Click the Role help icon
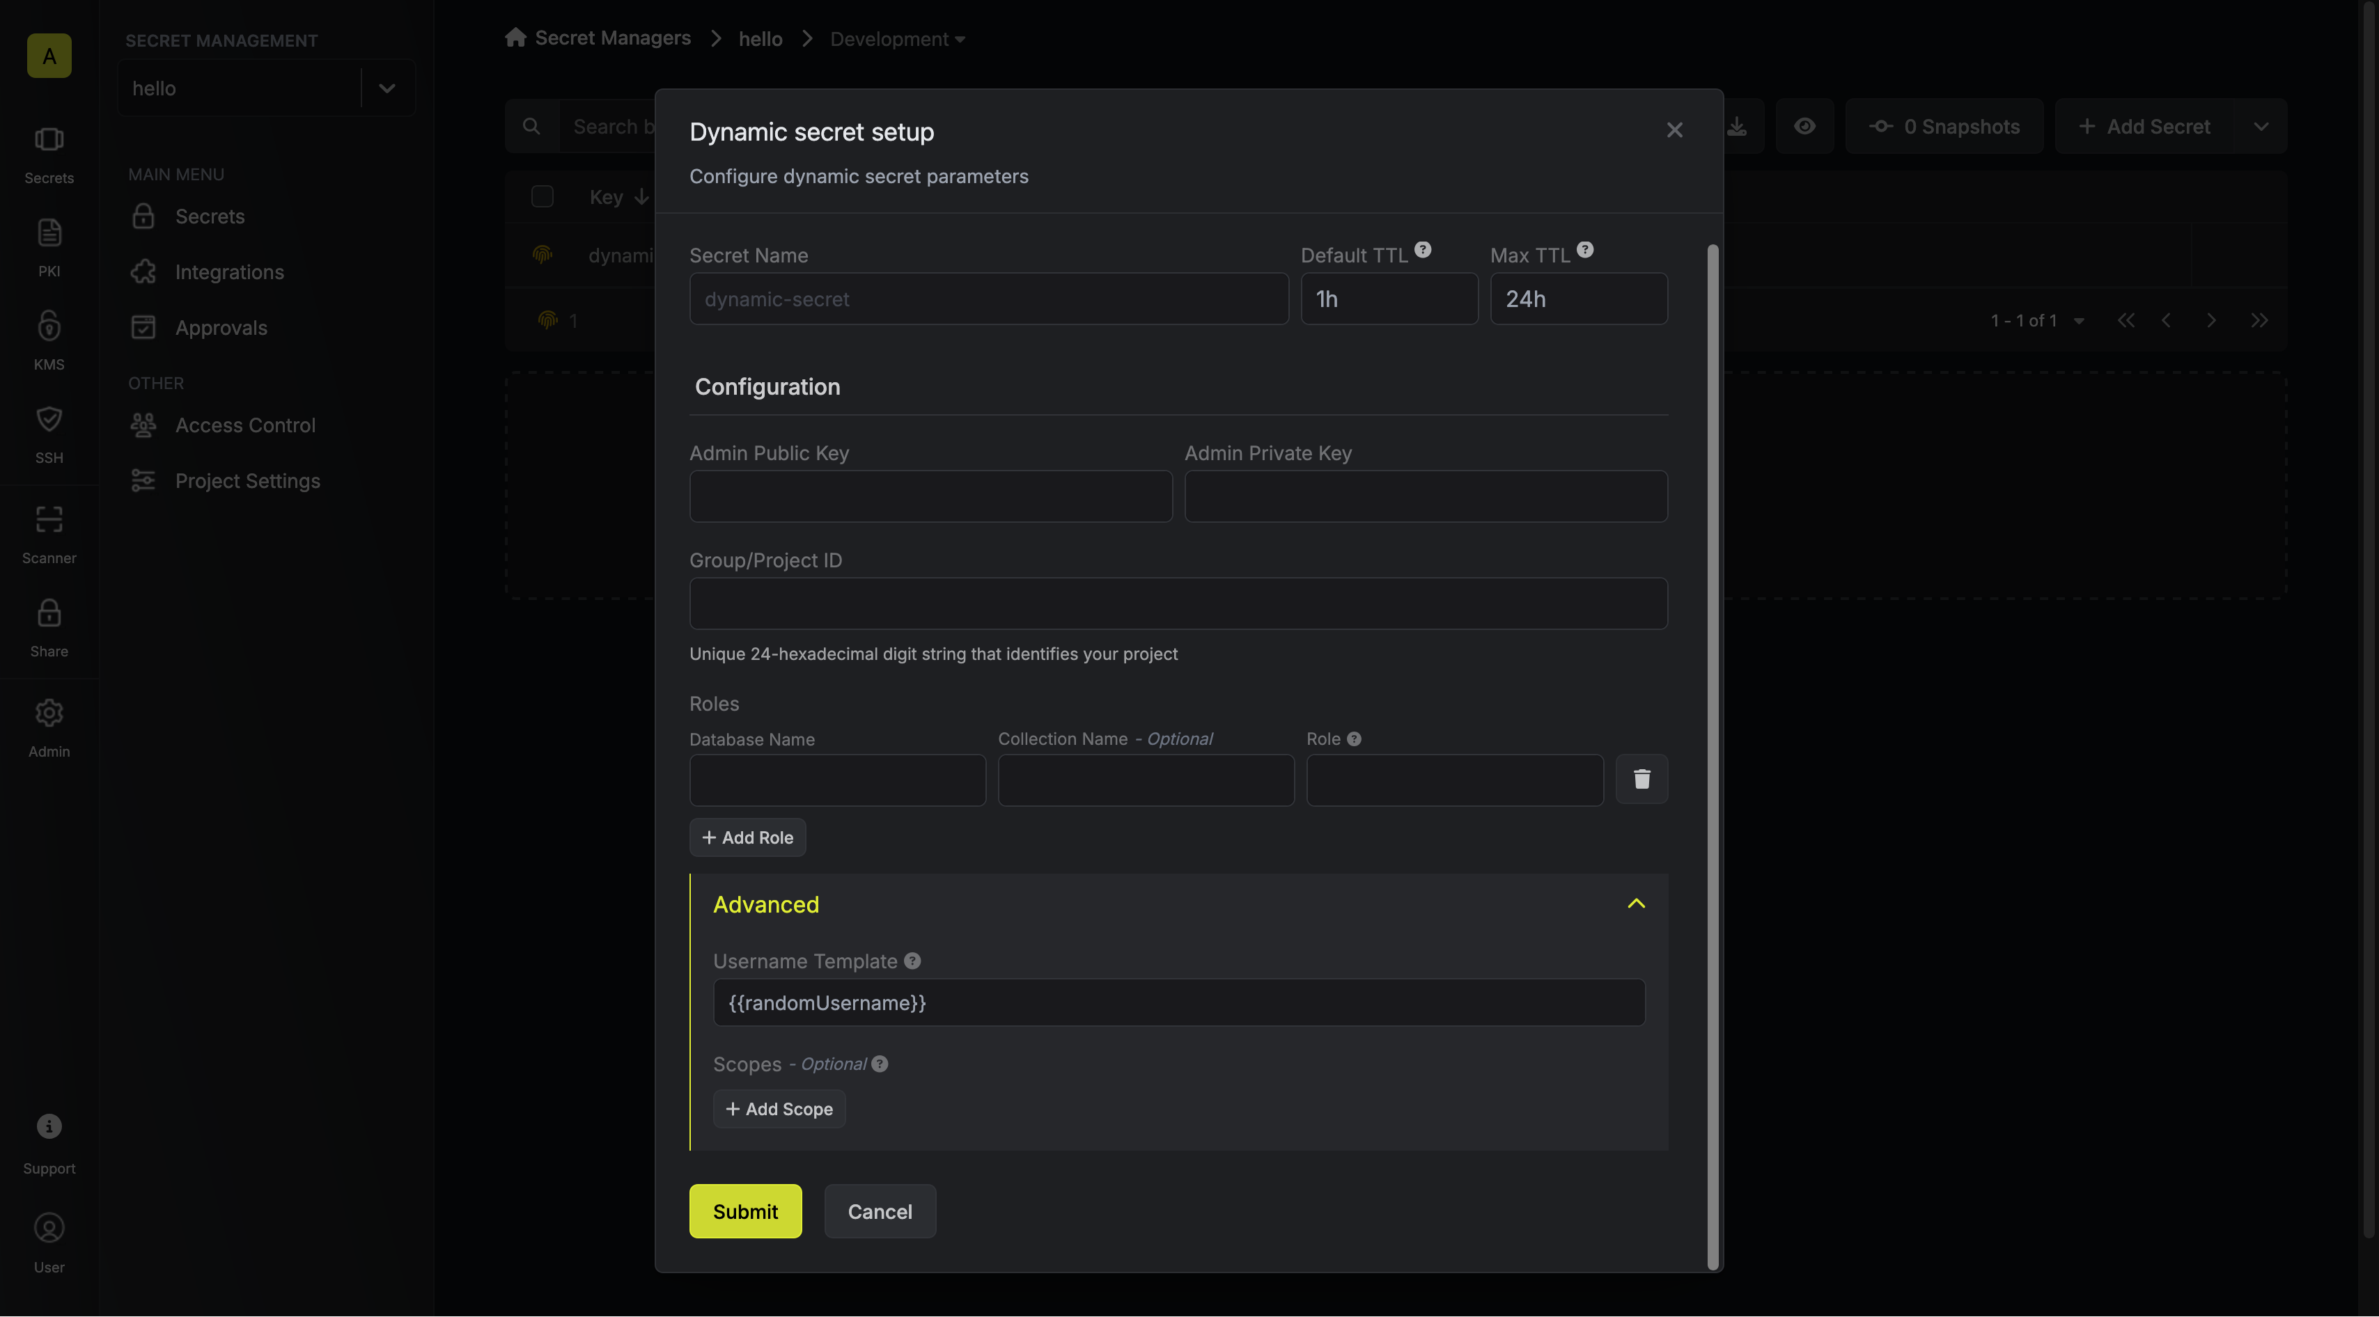The width and height of the screenshot is (2379, 1317). click(1354, 739)
